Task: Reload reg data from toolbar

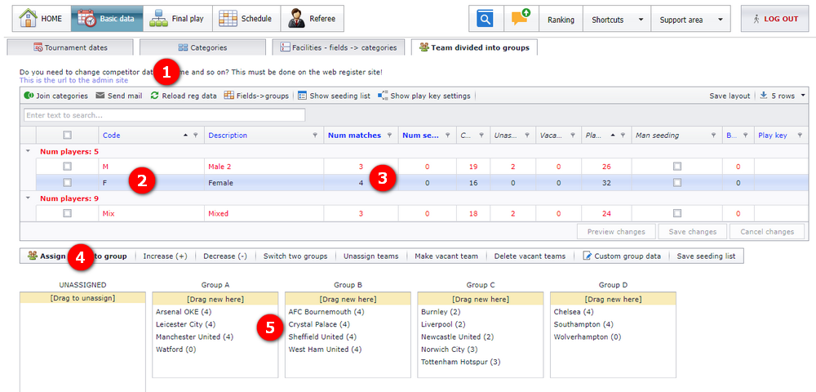Action: pos(184,96)
